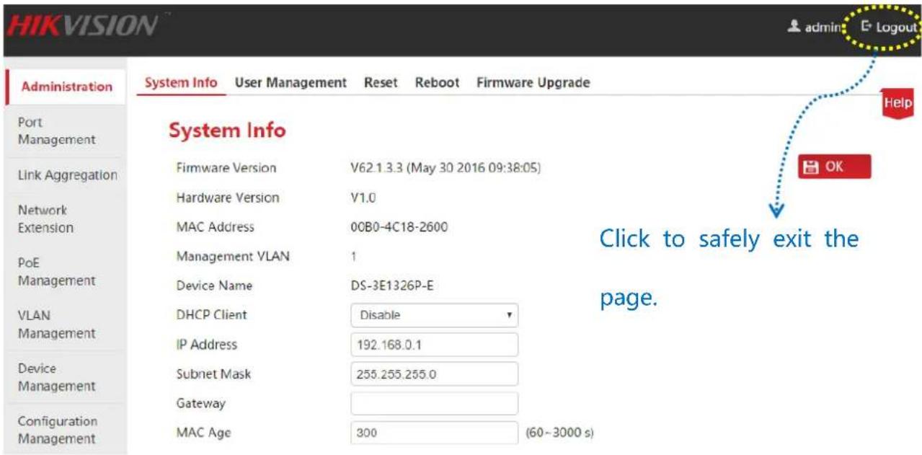This screenshot has width=922, height=455.
Task: Click the MAC address value 00B0-4C18-2600
Action: pos(399,227)
